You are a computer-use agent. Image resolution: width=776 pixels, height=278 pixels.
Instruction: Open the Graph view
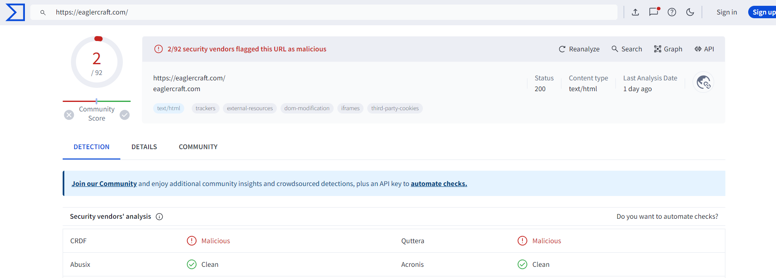(668, 49)
